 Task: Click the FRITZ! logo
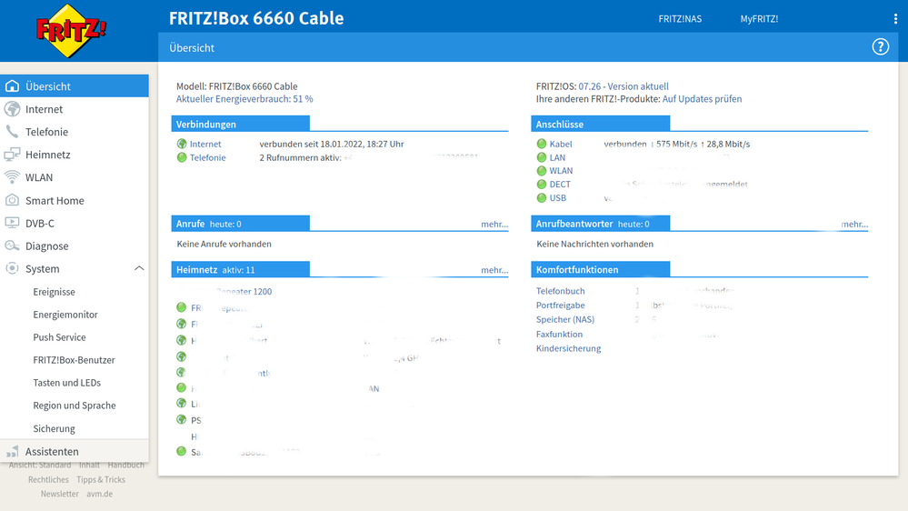[71, 31]
